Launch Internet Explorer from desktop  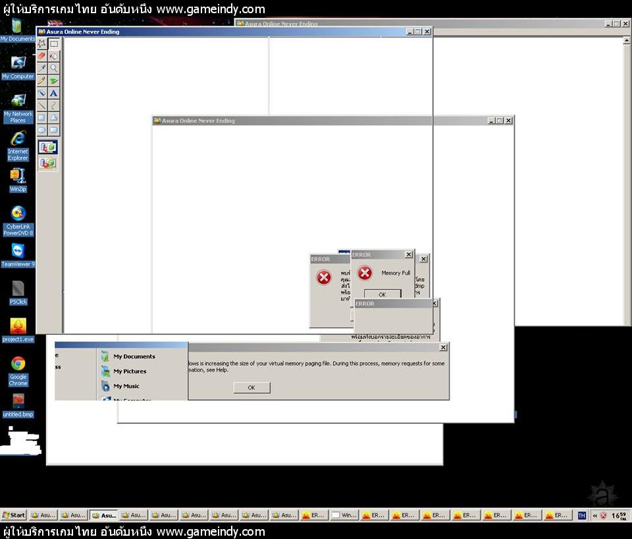18,146
